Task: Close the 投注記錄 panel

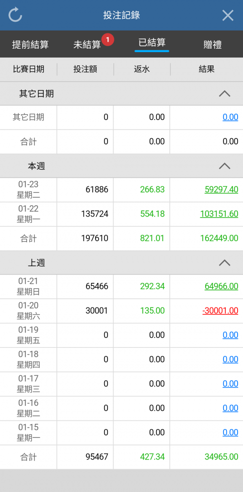Action: click(228, 15)
